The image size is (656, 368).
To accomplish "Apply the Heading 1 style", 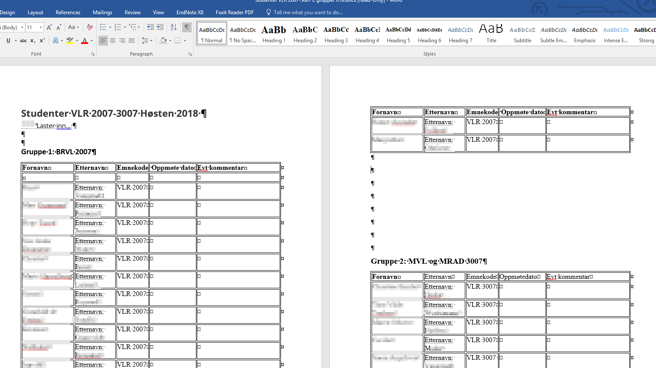I will (274, 34).
